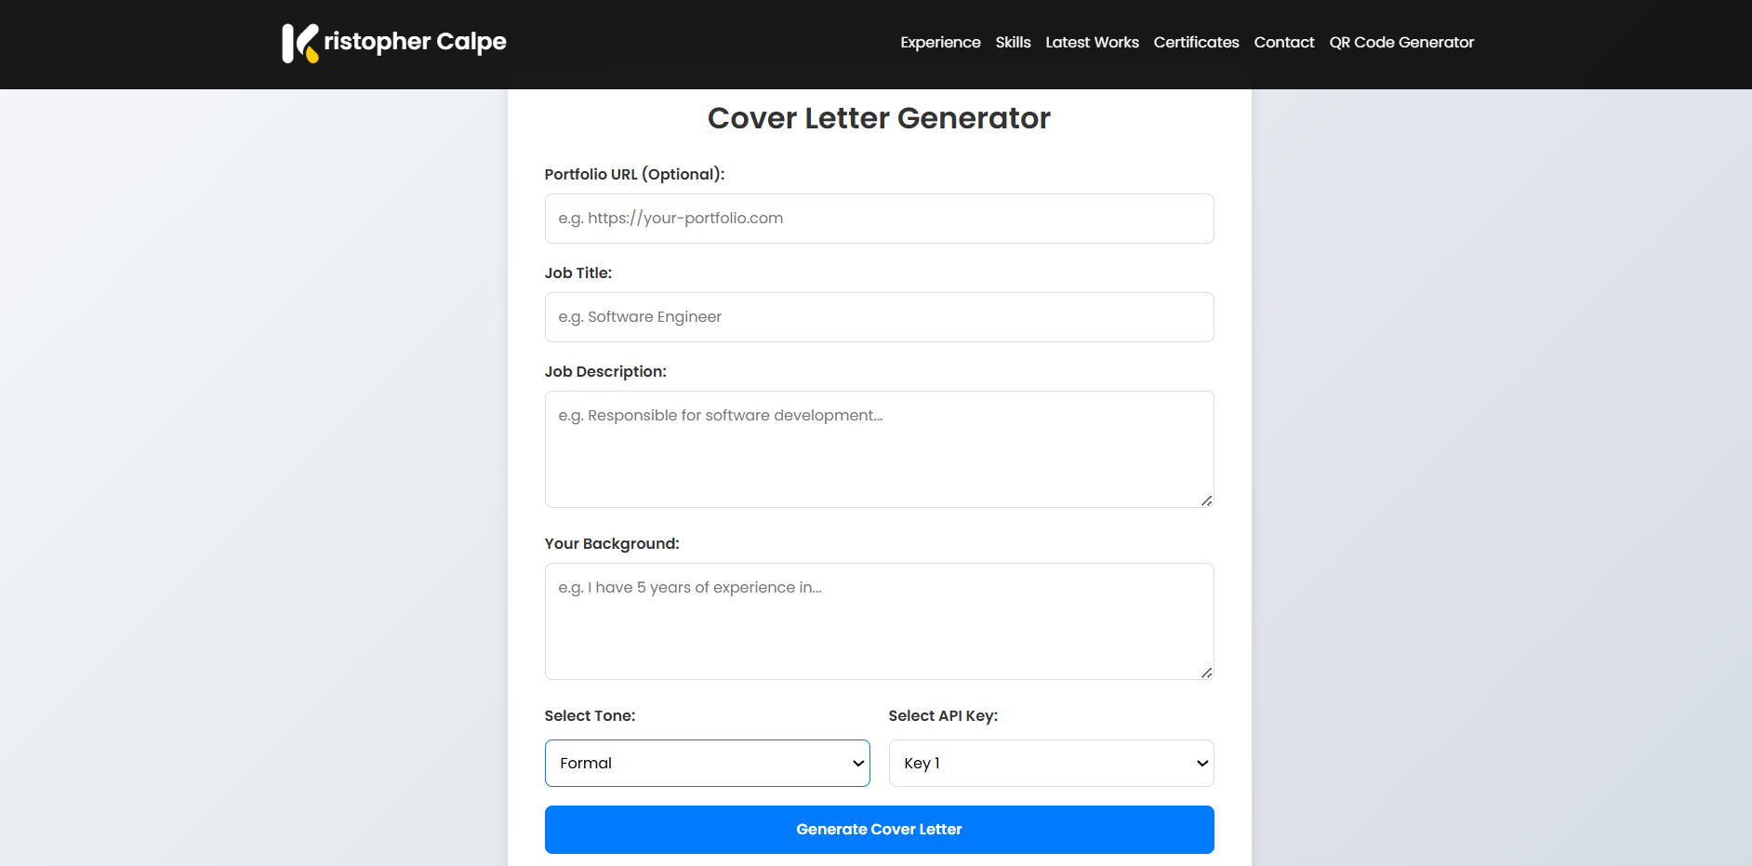
Task: Click the Job Description resize handle
Action: 1207,500
